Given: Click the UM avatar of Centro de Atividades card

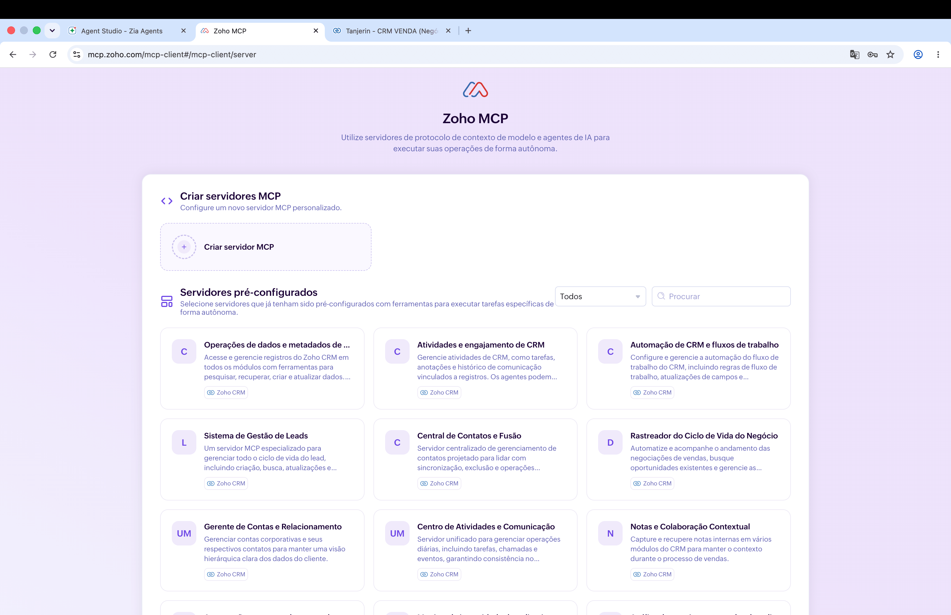Looking at the screenshot, I should (x=397, y=534).
